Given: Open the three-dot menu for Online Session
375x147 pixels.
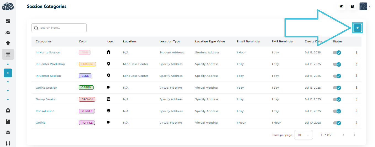Looking at the screenshot, I should point(357,88).
